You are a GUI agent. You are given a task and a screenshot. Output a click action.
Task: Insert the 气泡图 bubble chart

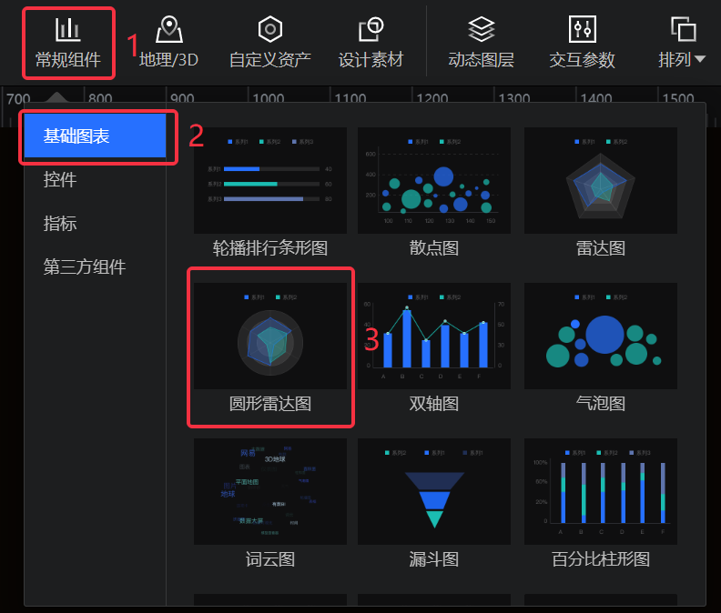click(x=600, y=337)
